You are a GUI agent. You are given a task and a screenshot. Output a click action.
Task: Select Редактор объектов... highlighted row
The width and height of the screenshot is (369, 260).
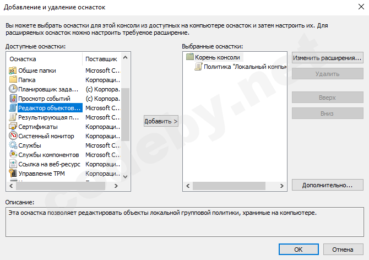coord(50,108)
